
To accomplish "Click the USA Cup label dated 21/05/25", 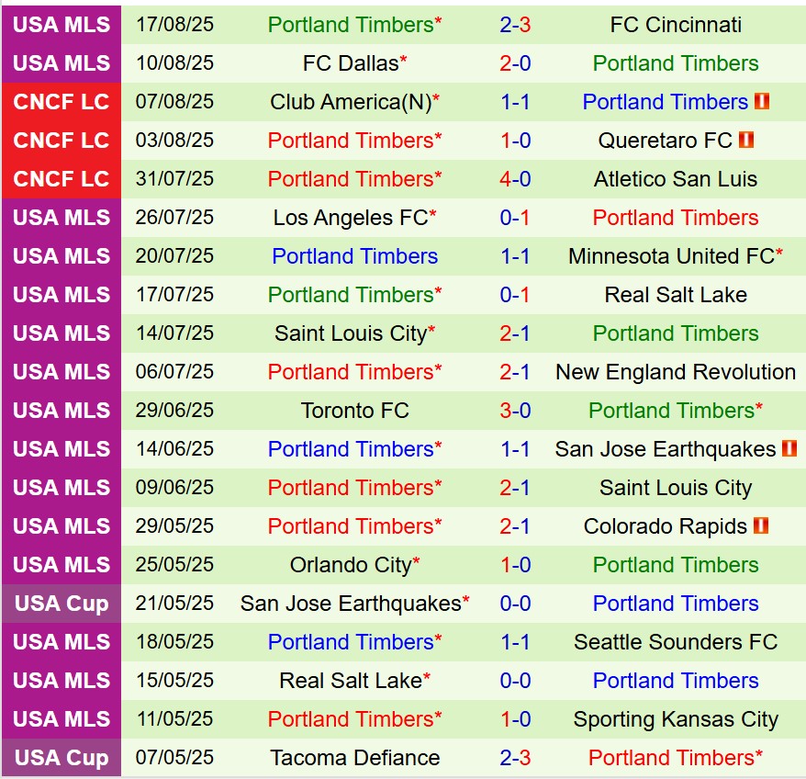I will [62, 604].
